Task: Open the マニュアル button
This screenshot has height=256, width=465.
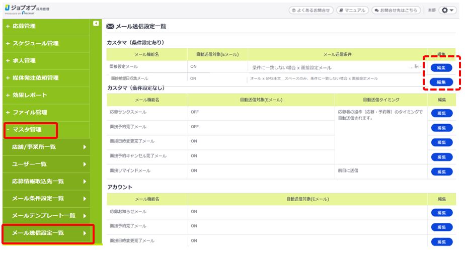Action: coord(352,10)
